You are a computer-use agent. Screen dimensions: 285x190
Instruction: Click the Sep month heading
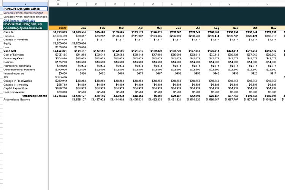[230, 28]
